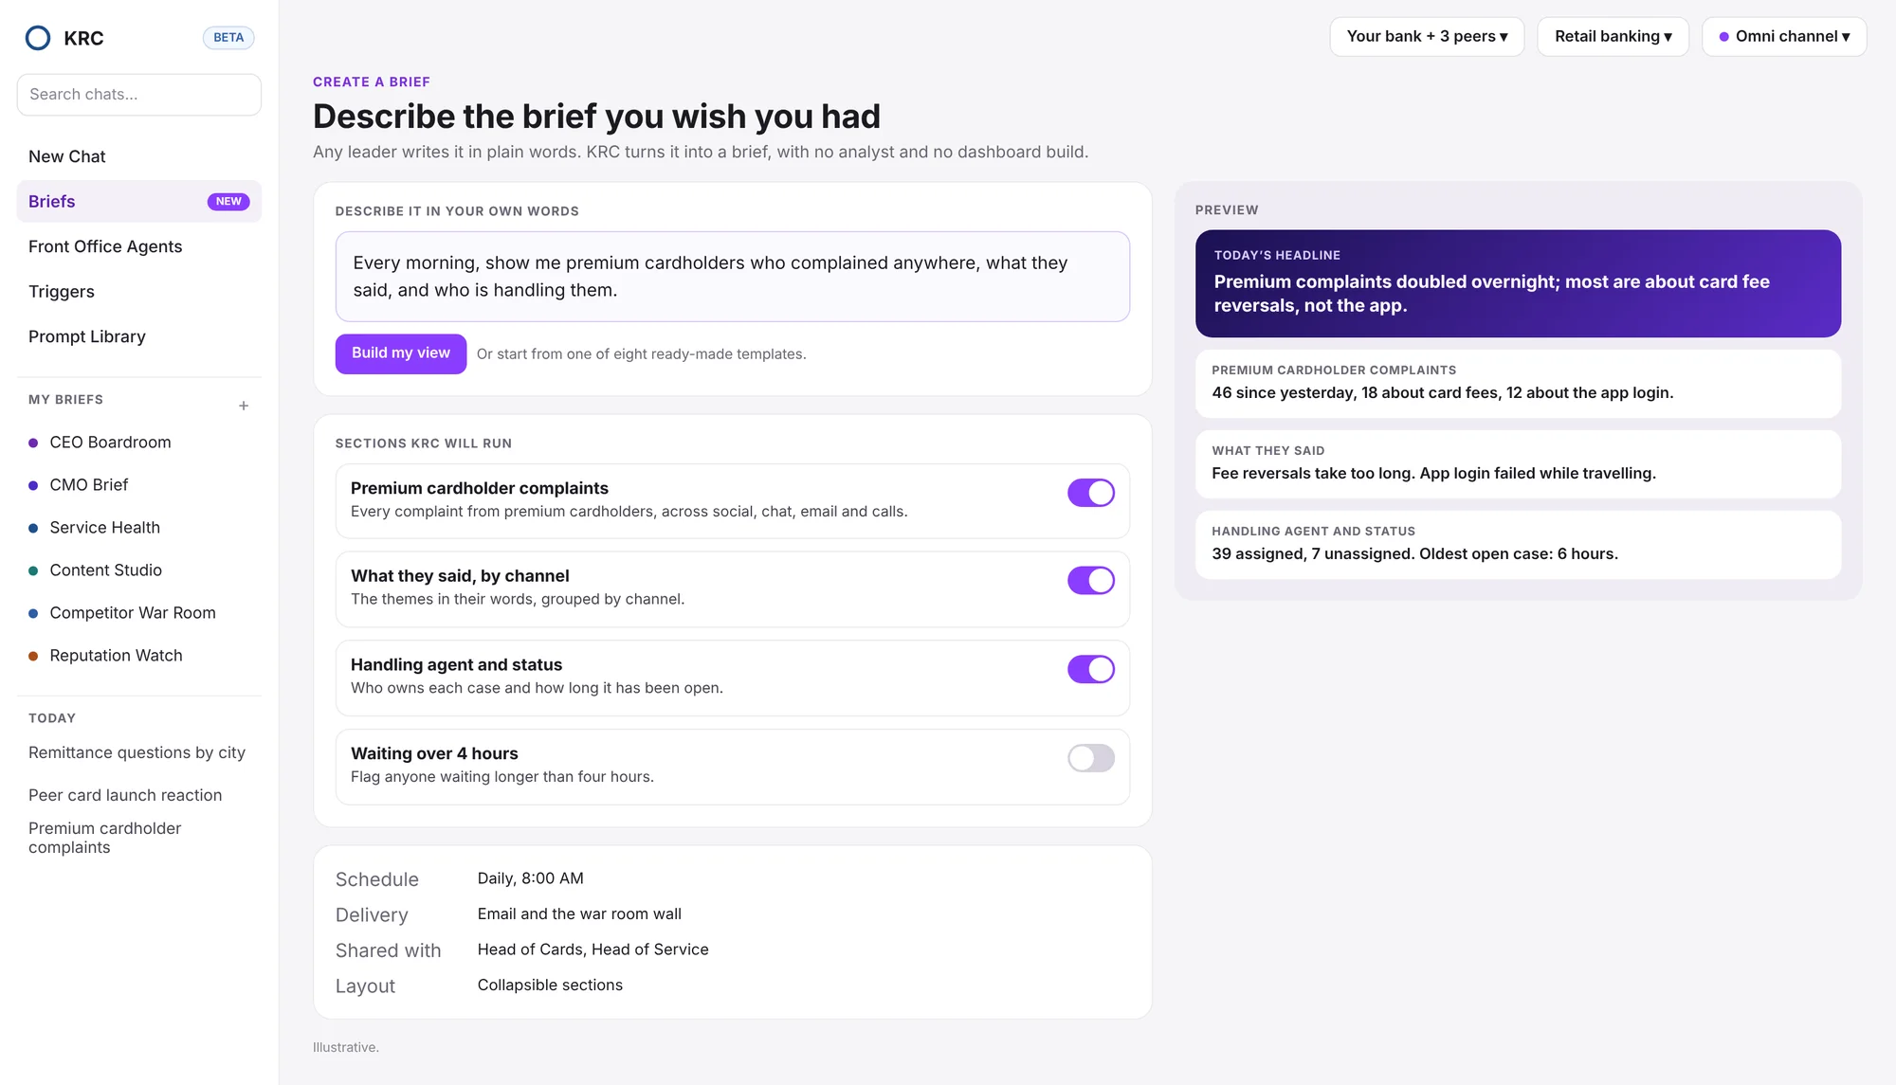The width and height of the screenshot is (1896, 1085).
Task: Click Head of Cards, Head of Service
Action: coord(592,949)
